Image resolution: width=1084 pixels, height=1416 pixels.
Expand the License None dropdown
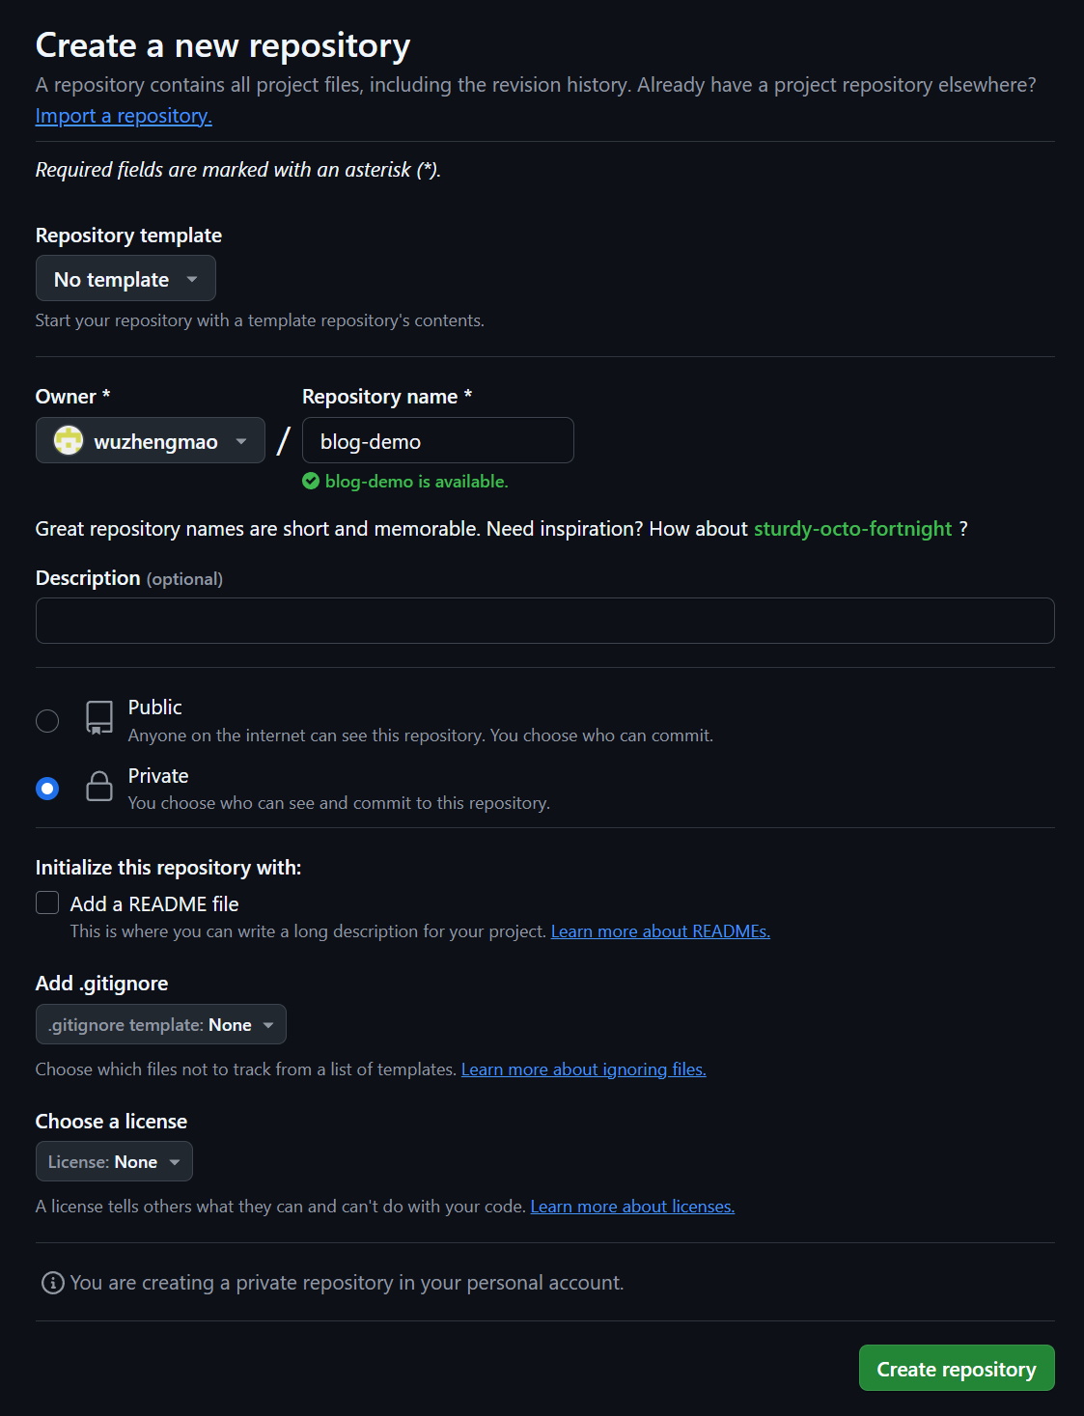114,1162
